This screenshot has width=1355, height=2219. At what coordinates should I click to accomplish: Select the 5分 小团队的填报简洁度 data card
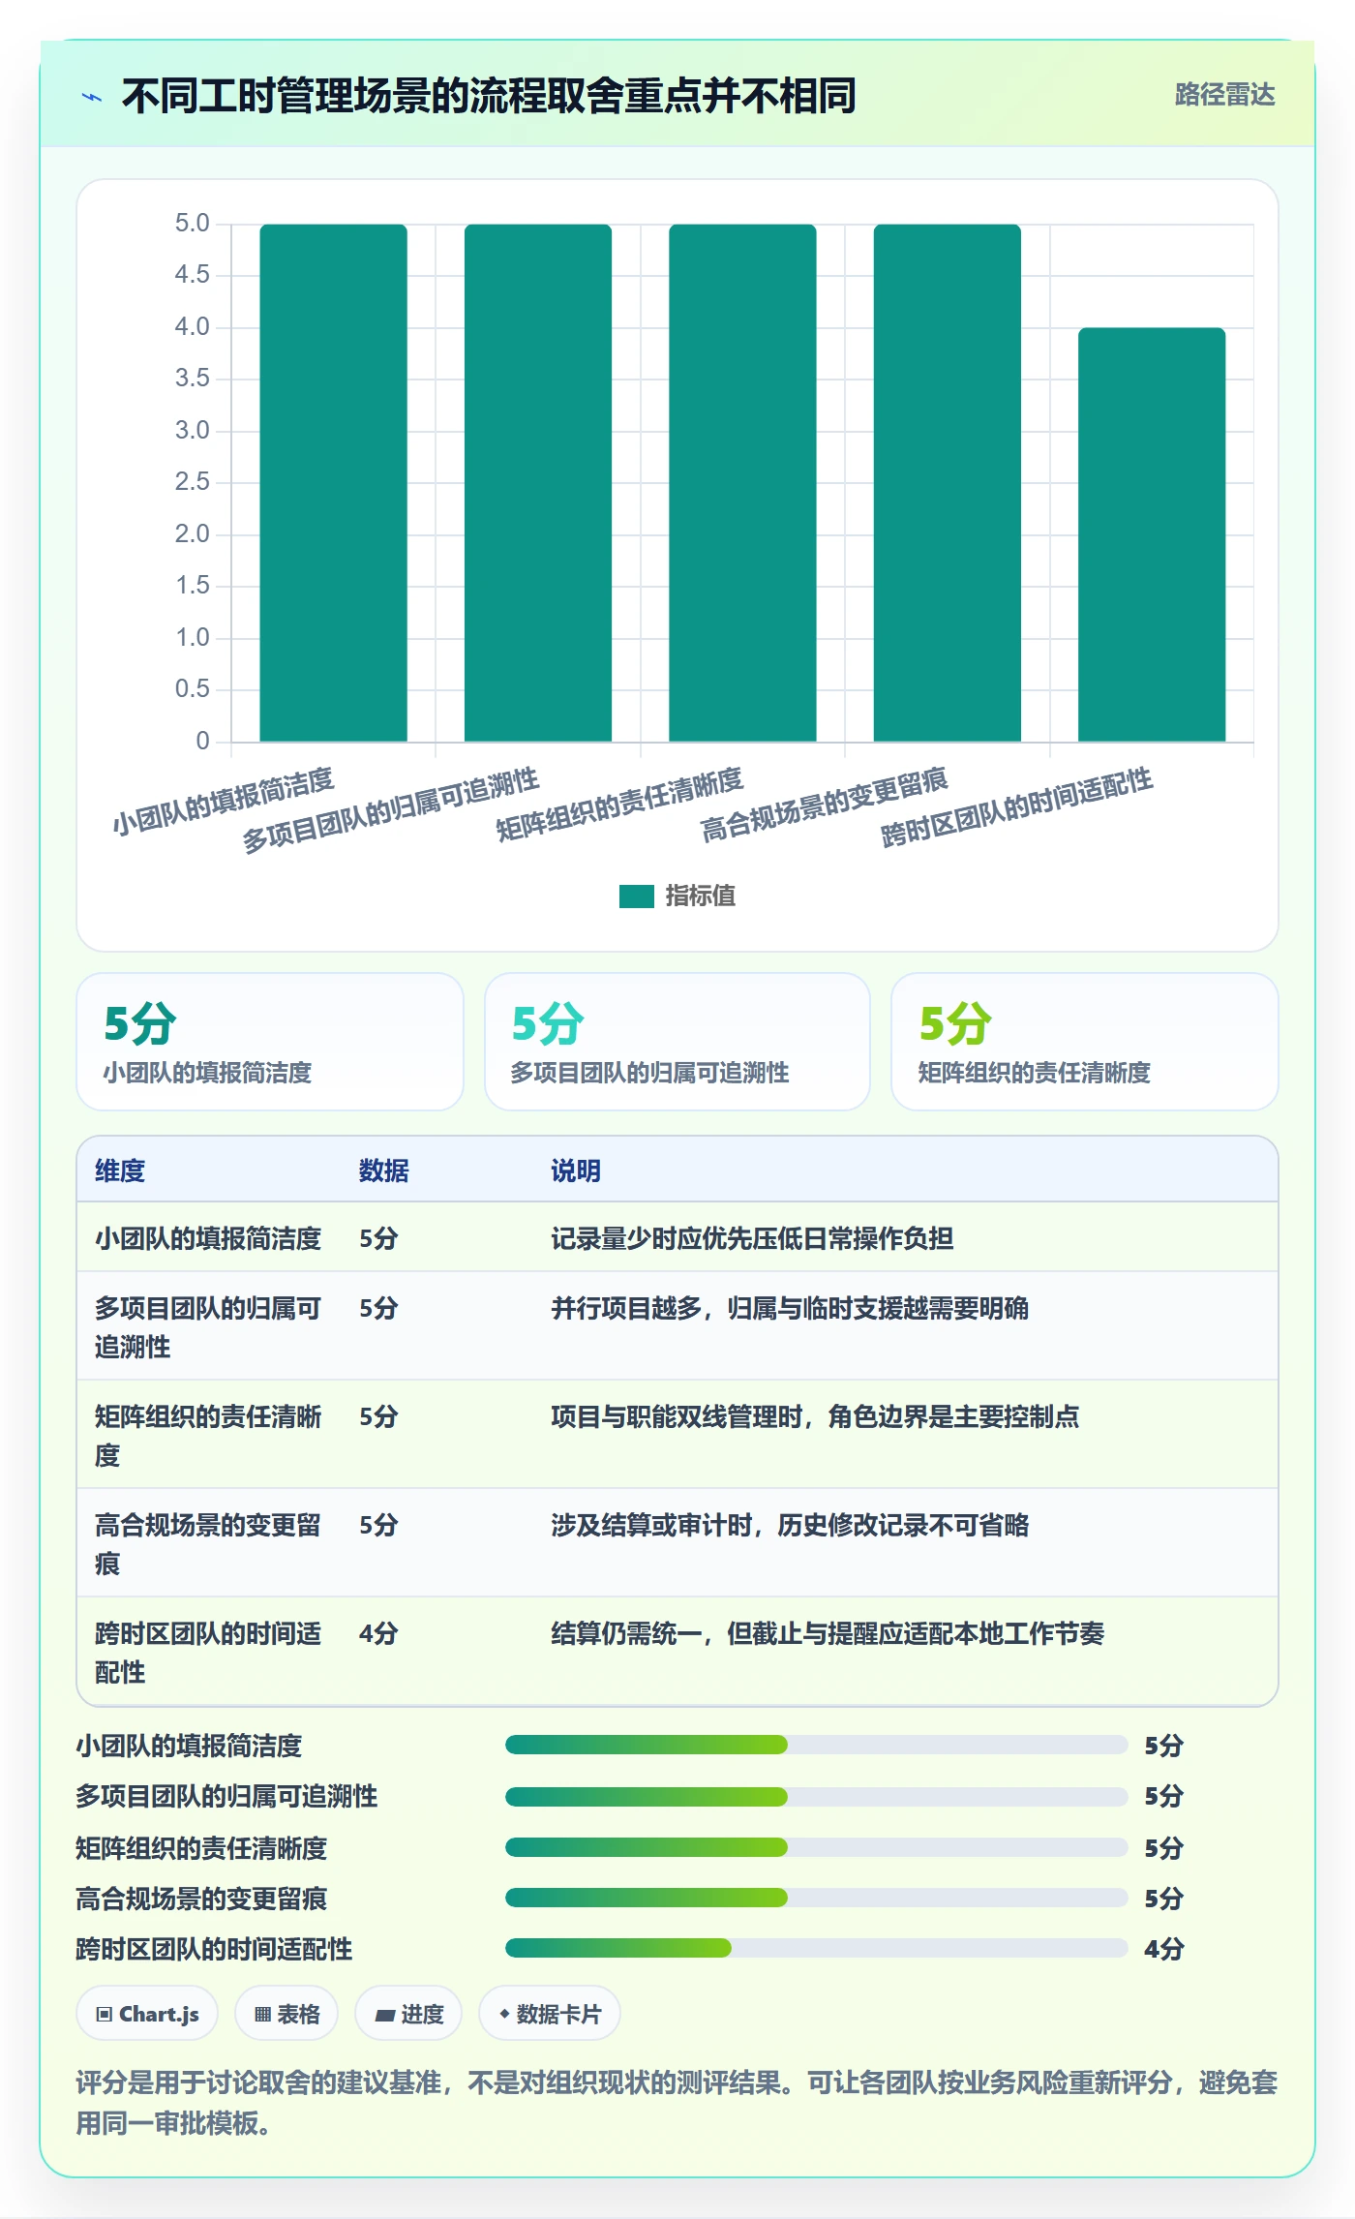pyautogui.click(x=270, y=1042)
